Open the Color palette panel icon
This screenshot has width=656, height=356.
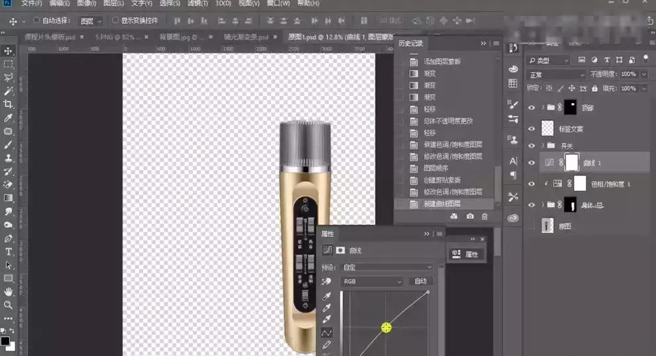click(513, 69)
